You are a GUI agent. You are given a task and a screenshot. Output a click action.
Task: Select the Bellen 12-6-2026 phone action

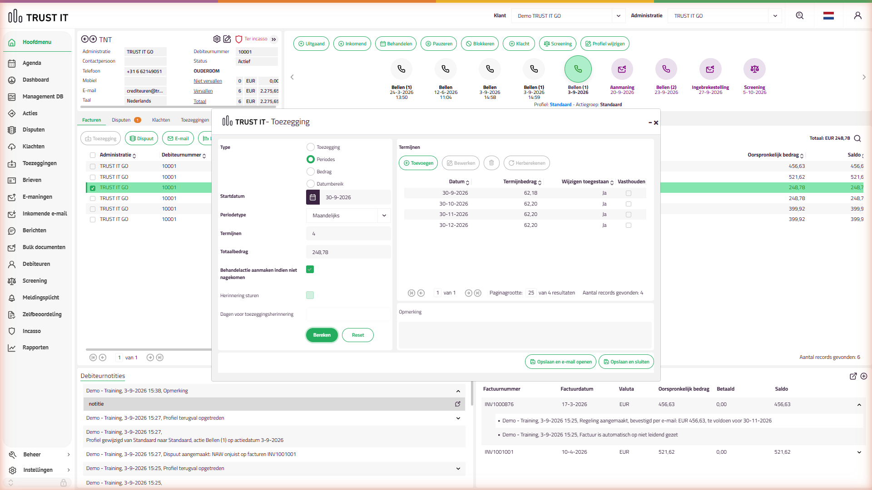point(446,69)
